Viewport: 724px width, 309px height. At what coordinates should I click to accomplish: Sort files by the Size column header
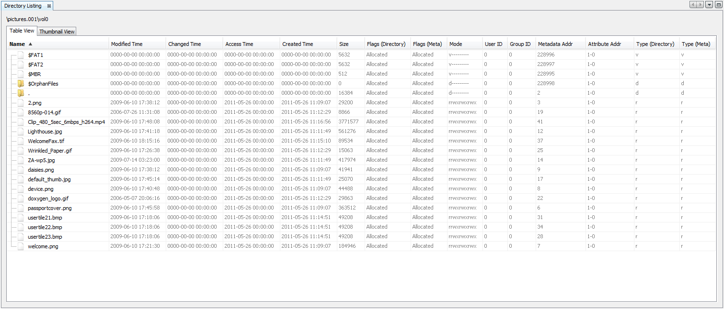pyautogui.click(x=344, y=44)
